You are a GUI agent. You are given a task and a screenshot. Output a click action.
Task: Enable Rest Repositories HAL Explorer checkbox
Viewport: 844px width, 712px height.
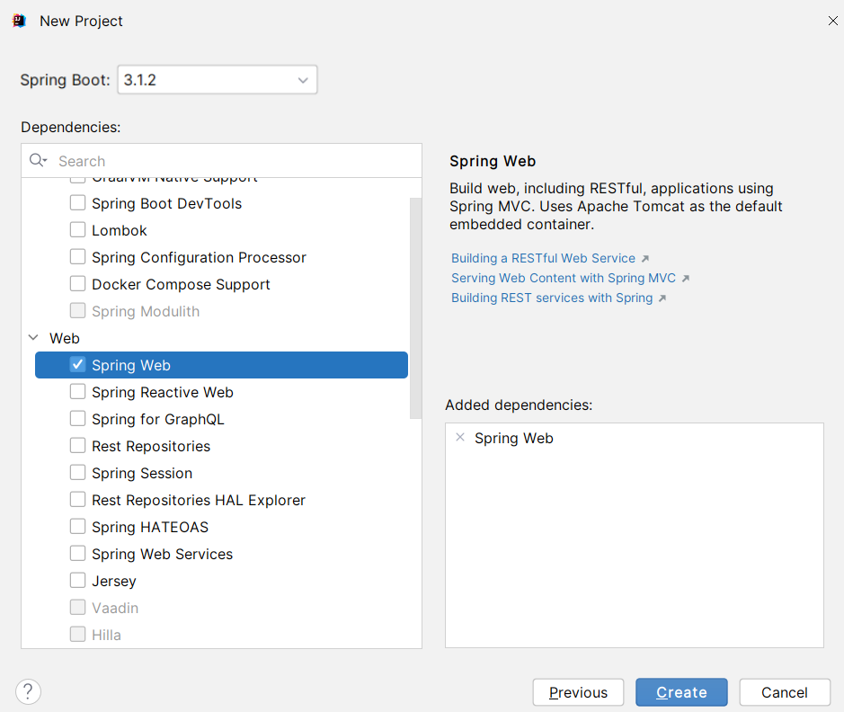(77, 500)
